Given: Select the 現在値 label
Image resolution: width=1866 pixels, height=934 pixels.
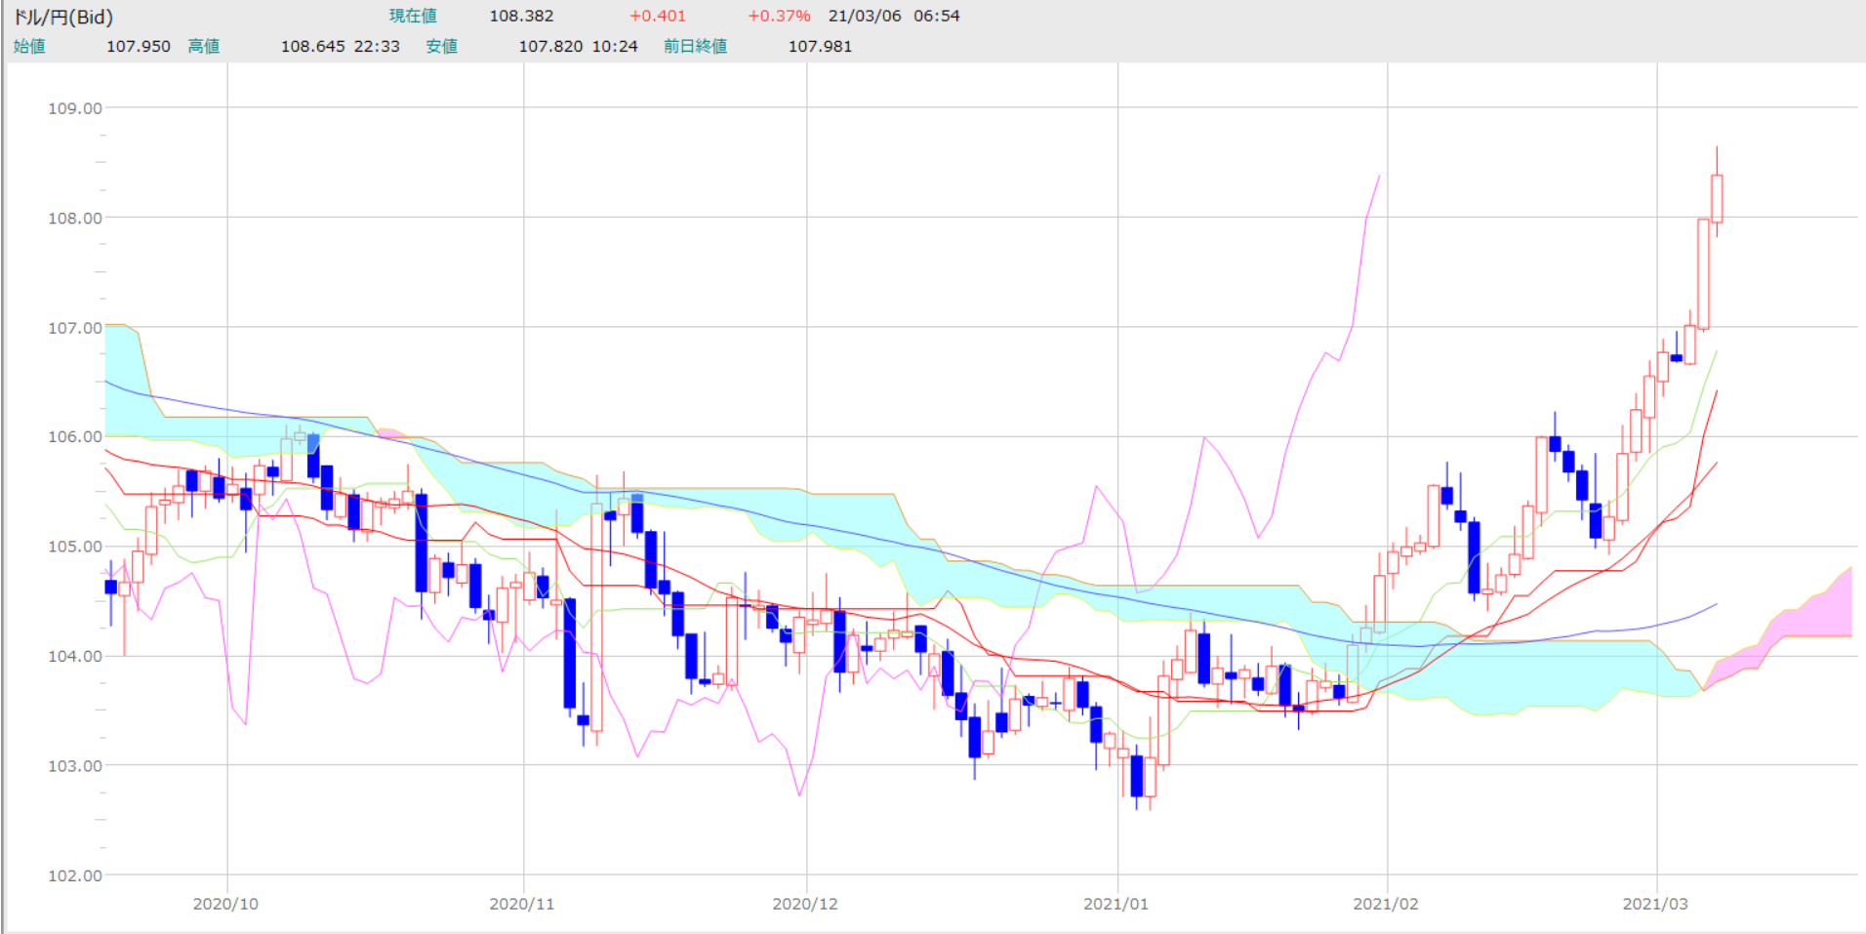Looking at the screenshot, I should 413,16.
